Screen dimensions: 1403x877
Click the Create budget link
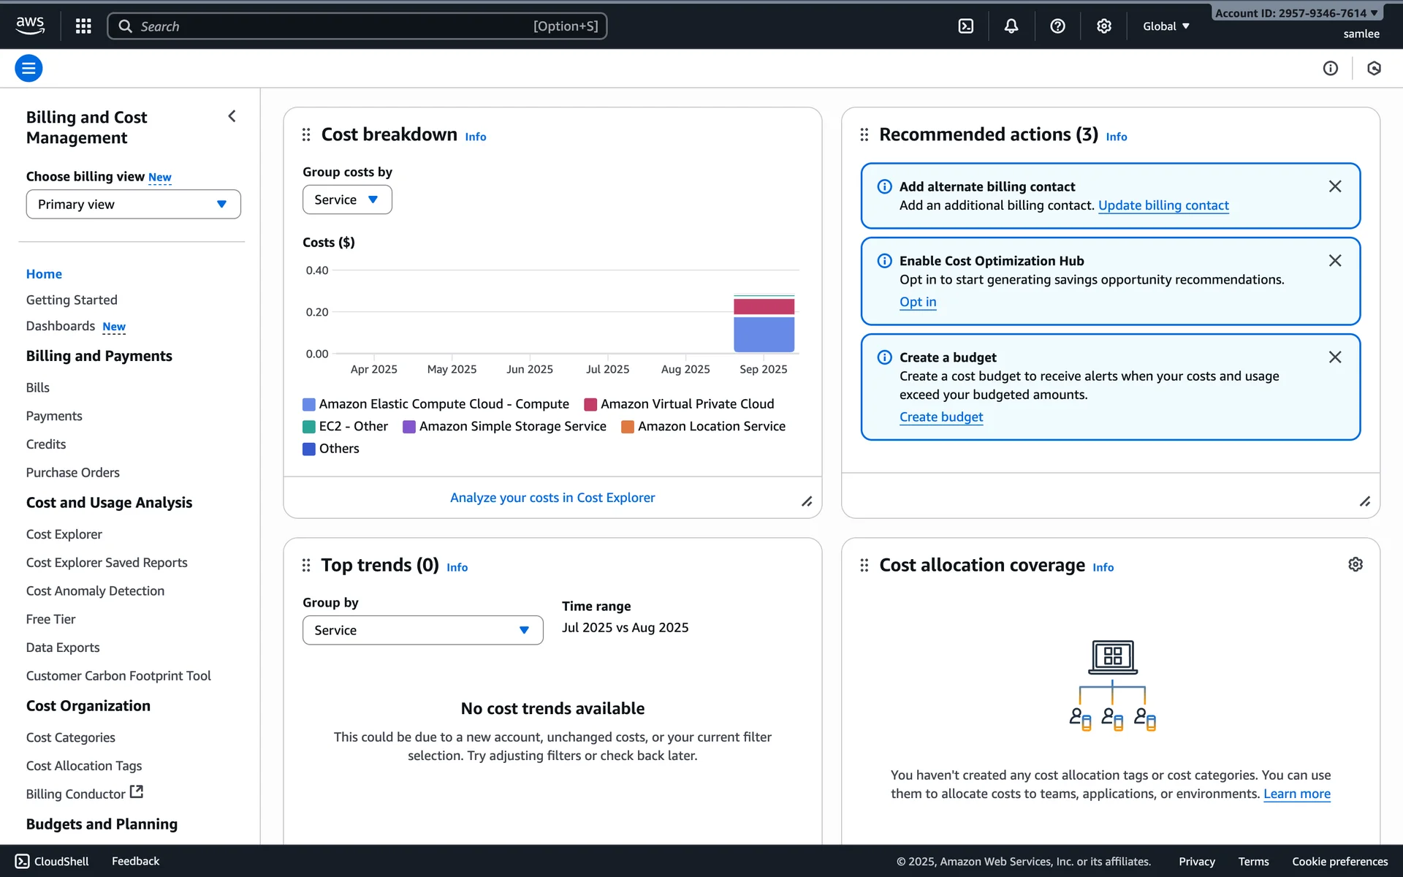[x=940, y=417]
